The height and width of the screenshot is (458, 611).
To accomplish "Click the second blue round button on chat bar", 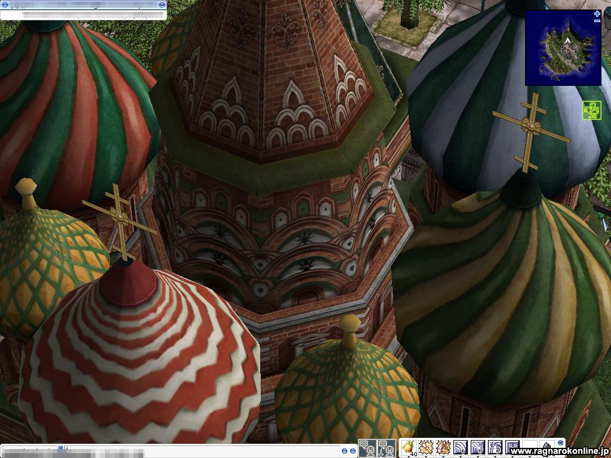I will coord(353,451).
